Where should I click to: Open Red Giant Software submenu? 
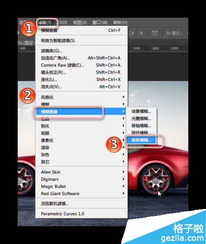tap(81, 193)
